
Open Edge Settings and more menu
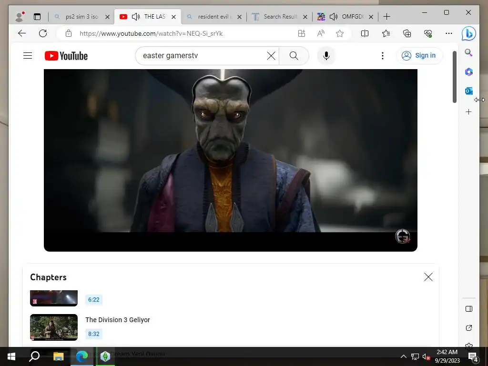coord(449,33)
